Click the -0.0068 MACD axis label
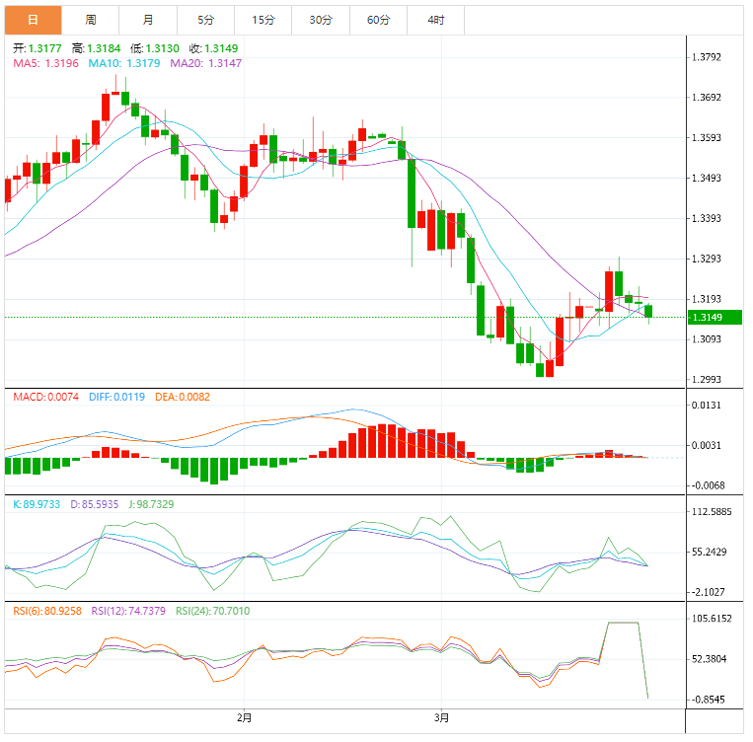The width and height of the screenshot is (753, 742). (x=708, y=485)
